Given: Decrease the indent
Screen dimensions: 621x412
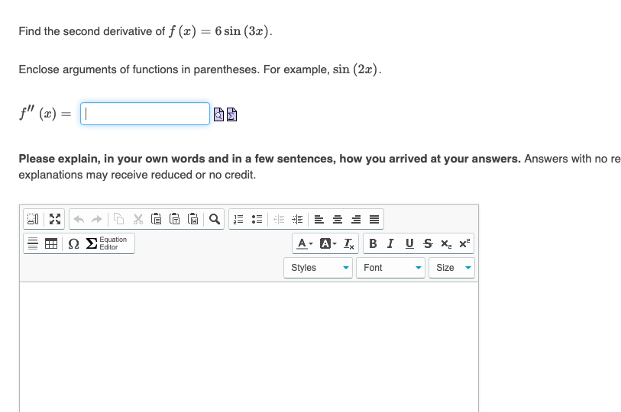Looking at the screenshot, I should click(x=279, y=219).
